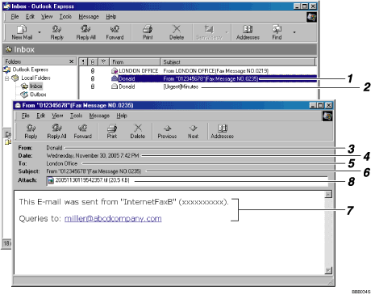Click Addresses icon in the Inbox toolbar
Screen dimensions: 371x295
pos(248,32)
